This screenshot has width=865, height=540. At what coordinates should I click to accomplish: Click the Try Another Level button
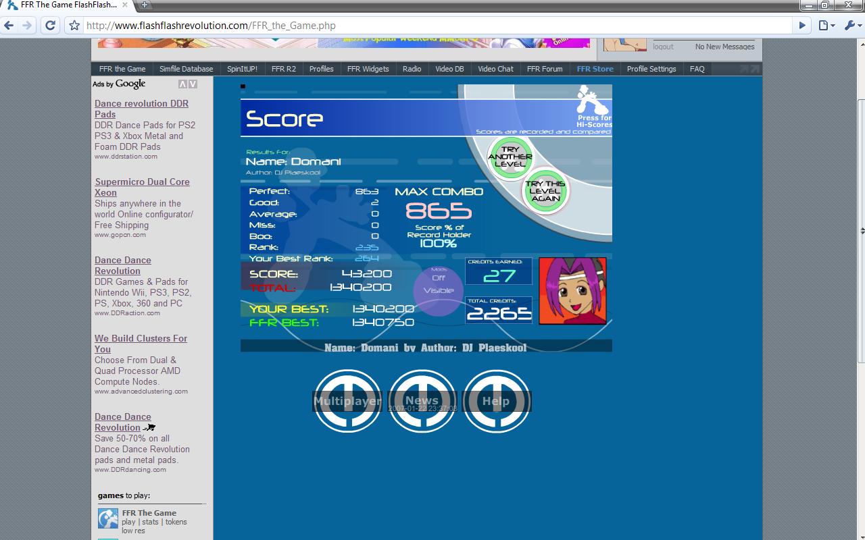tap(510, 157)
